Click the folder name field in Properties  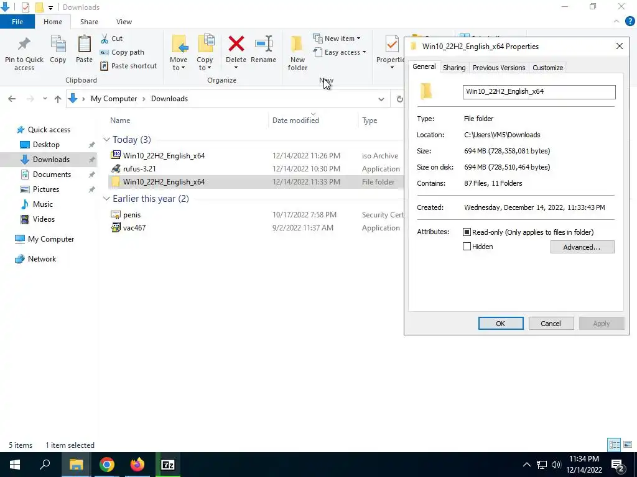539,92
